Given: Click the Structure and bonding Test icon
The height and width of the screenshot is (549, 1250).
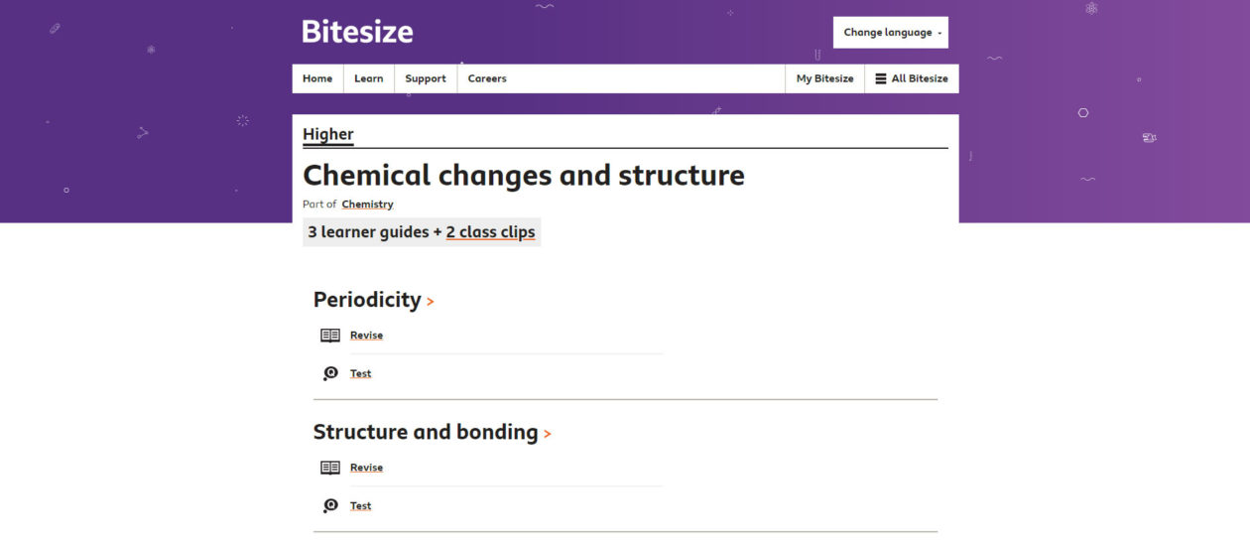Looking at the screenshot, I should point(330,506).
